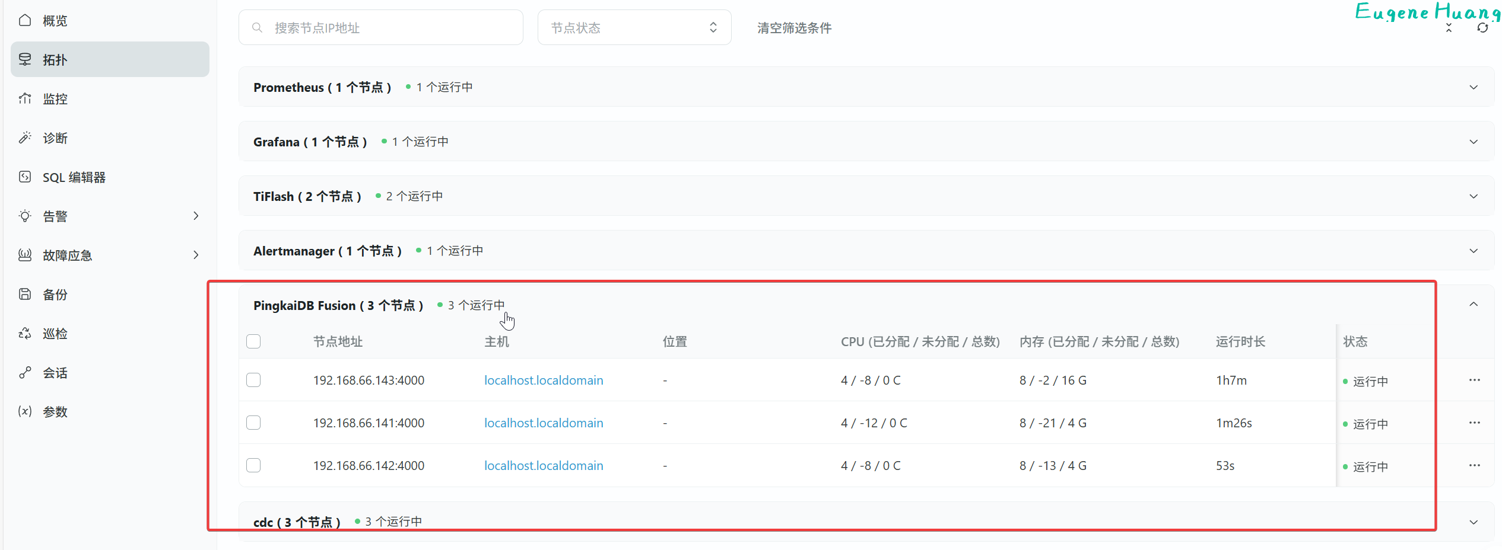The width and height of the screenshot is (1502, 550).
Task: Open more actions for node 192.168.66.143:4000
Action: (x=1474, y=380)
